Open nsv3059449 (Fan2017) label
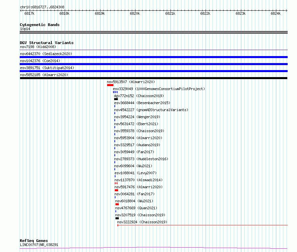 (134, 152)
